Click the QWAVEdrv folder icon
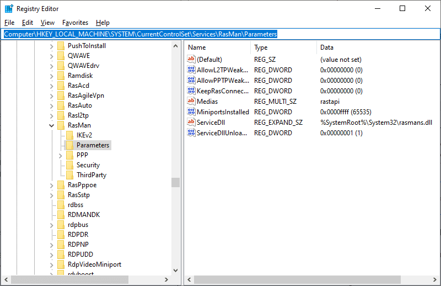Image resolution: width=441 pixels, height=286 pixels. click(61, 66)
